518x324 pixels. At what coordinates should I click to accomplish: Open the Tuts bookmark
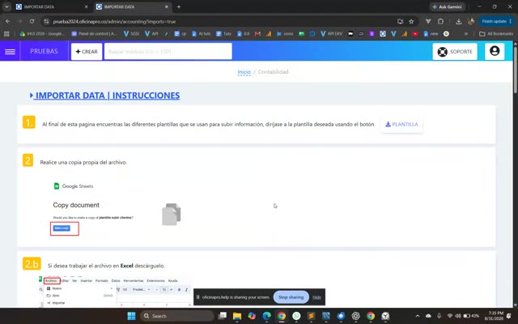223,34
